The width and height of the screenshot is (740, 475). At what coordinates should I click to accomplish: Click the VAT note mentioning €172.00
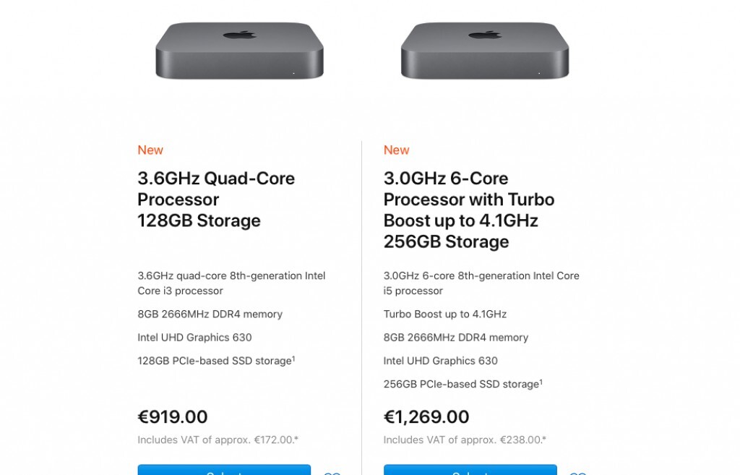(218, 440)
